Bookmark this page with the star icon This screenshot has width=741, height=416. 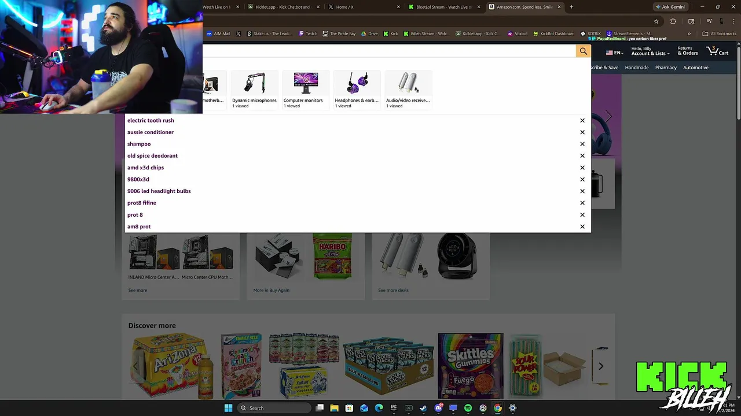click(656, 21)
